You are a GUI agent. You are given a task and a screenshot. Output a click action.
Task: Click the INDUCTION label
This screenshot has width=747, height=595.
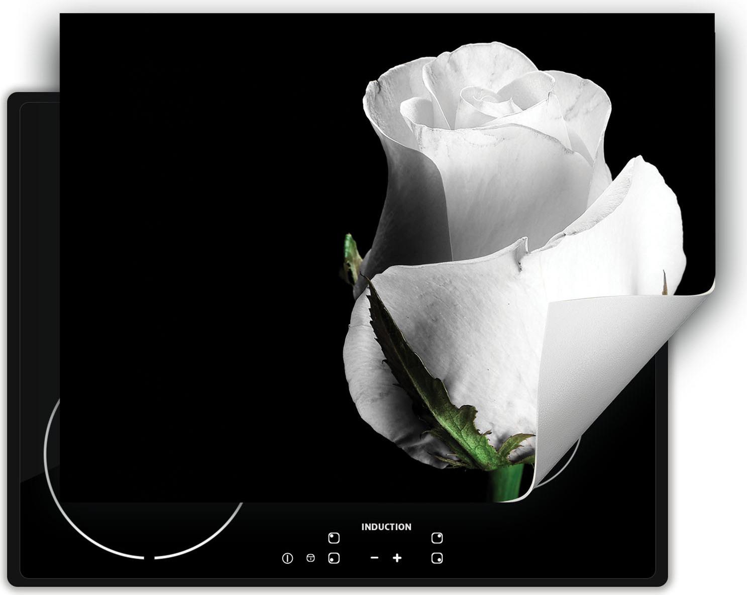click(386, 527)
